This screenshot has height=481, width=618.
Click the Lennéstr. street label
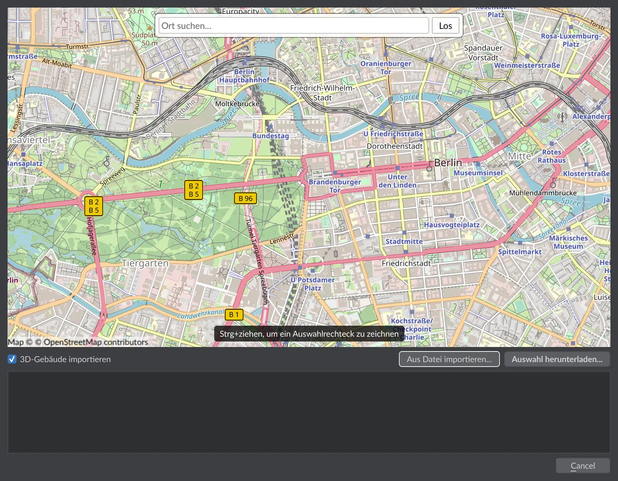coord(282,238)
